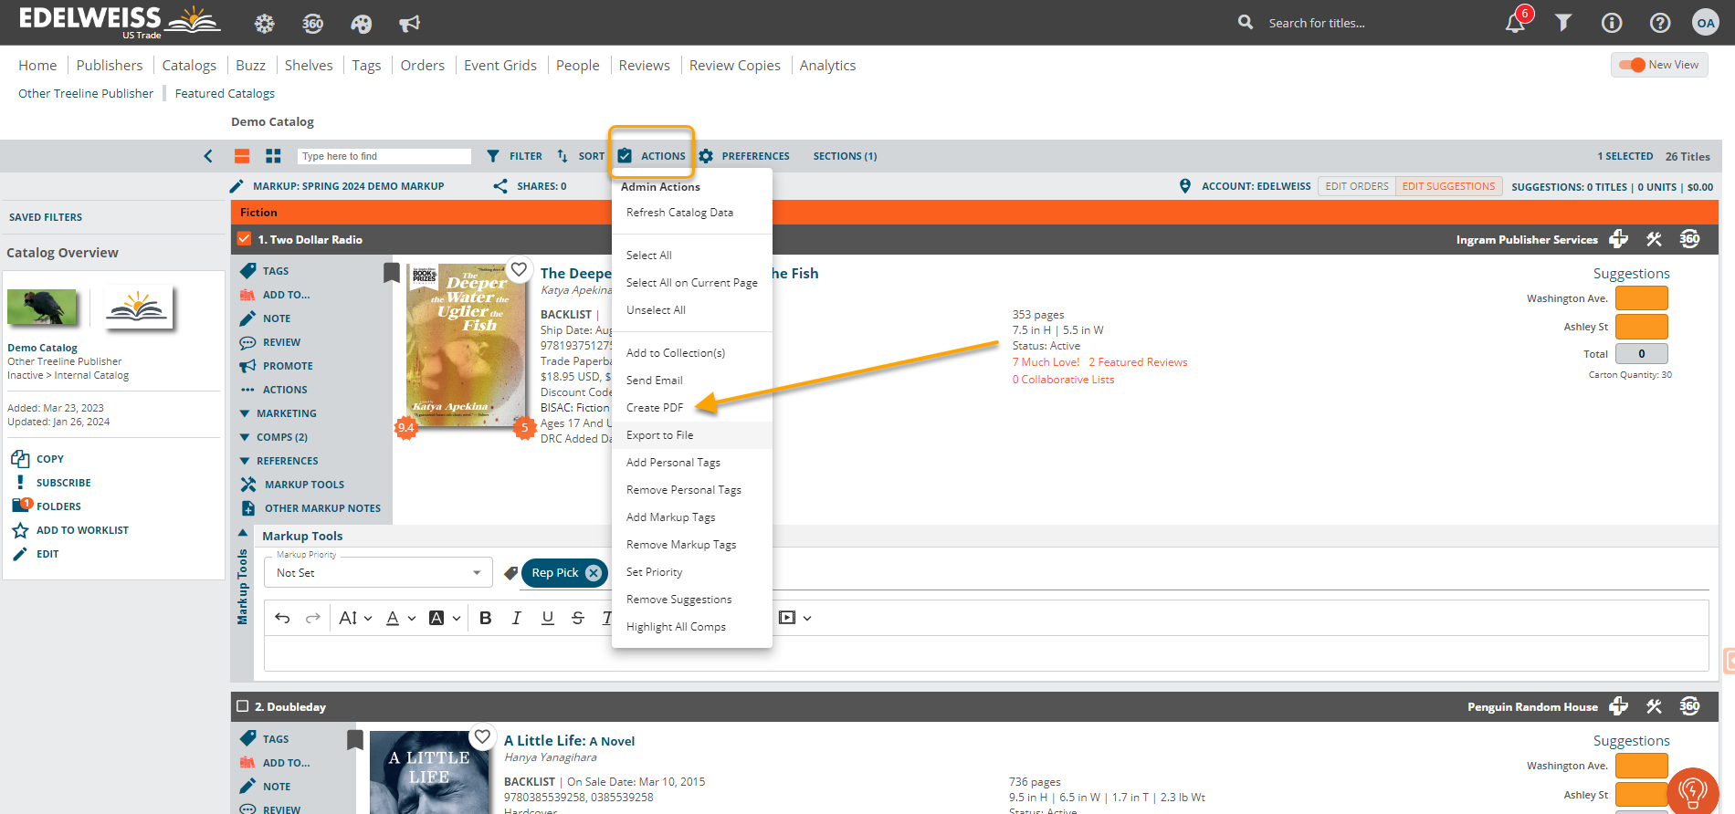Open the info circle icon
This screenshot has height=814, width=1735.
(x=1612, y=23)
